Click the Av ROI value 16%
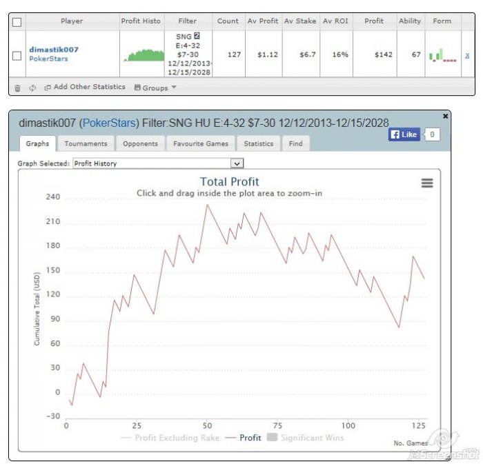 tap(340, 54)
